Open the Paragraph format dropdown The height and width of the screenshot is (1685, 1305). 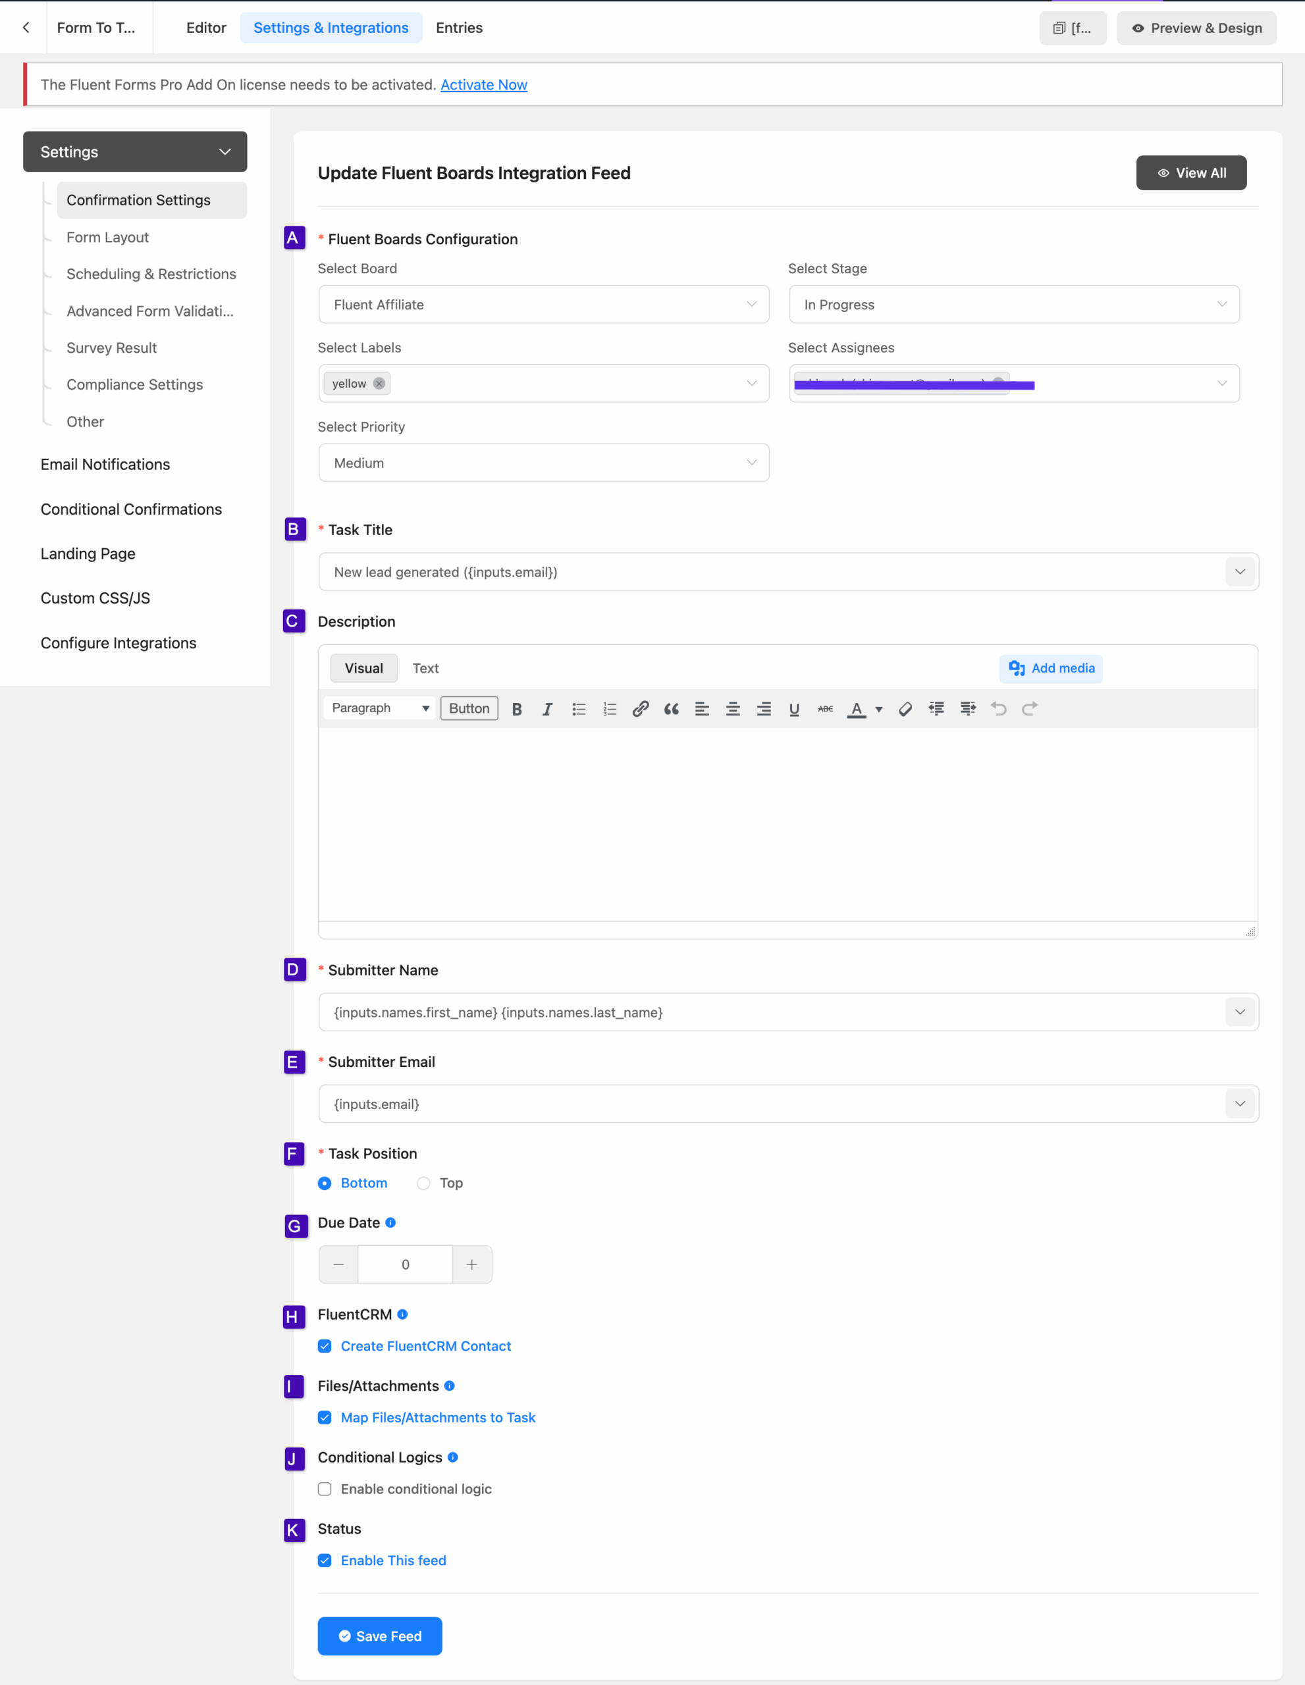coord(379,708)
